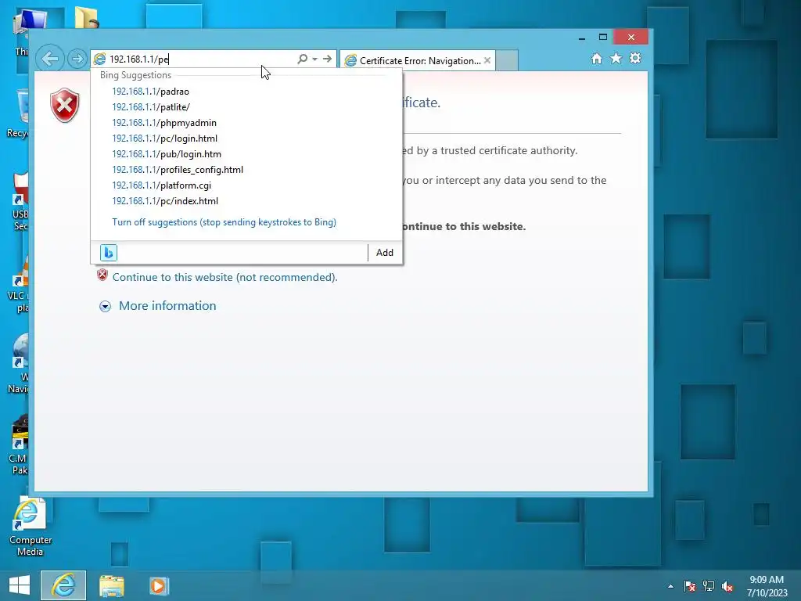Close the Internet Explorer window
Viewport: 801px width, 601px height.
pyautogui.click(x=631, y=38)
